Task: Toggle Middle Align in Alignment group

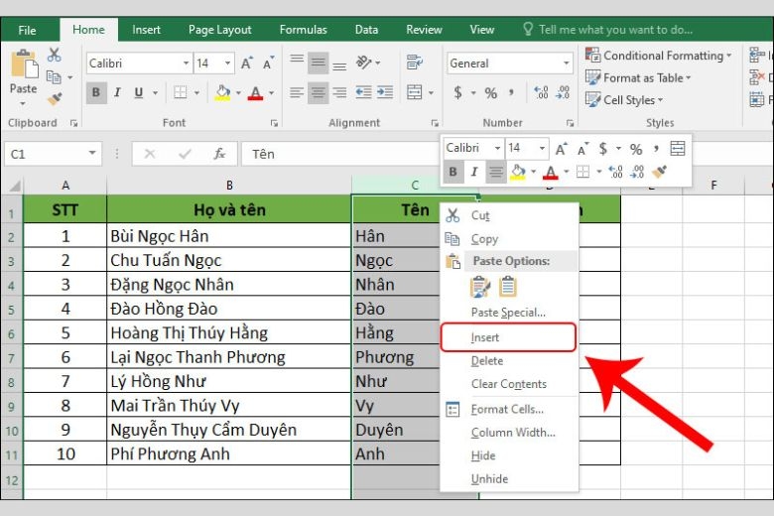Action: tap(319, 63)
